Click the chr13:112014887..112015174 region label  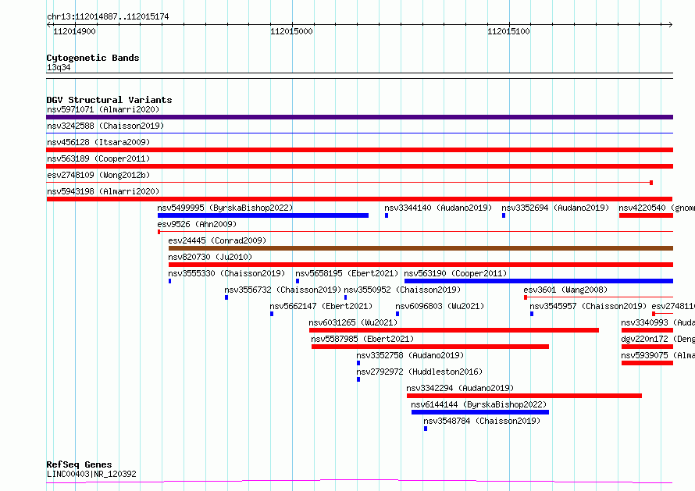(x=108, y=17)
